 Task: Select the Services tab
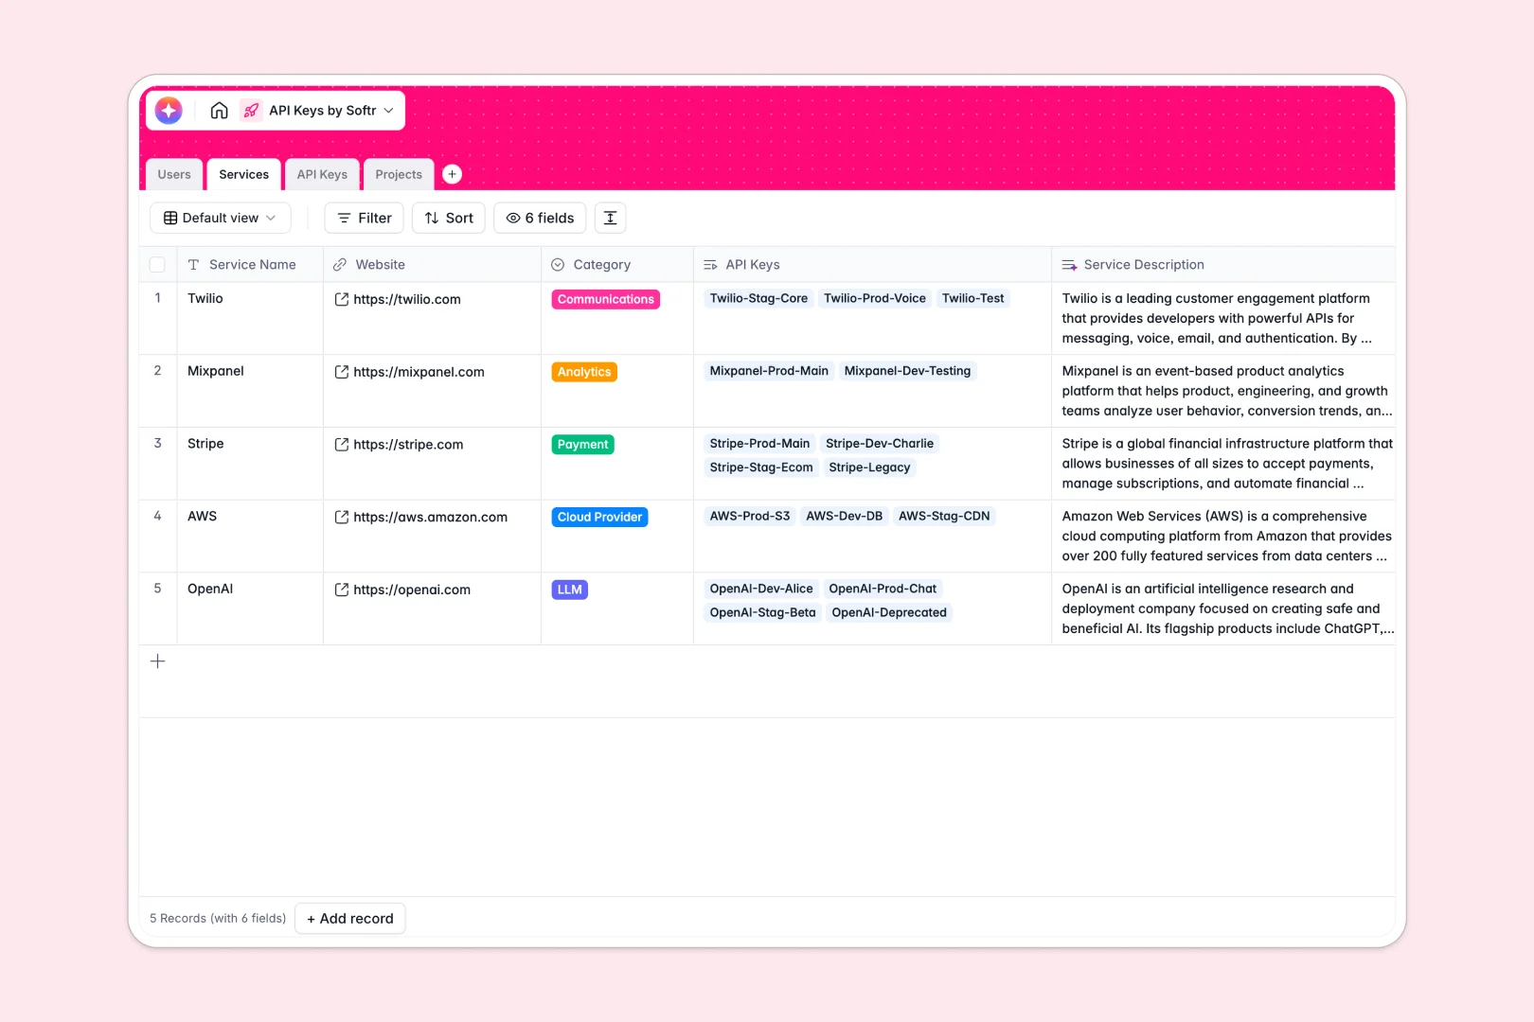point(244,174)
